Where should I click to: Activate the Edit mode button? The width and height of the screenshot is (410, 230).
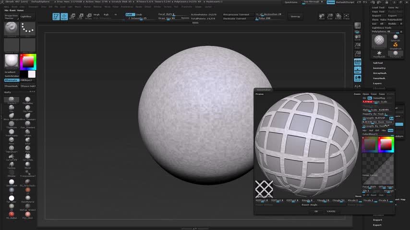coord(55,17)
